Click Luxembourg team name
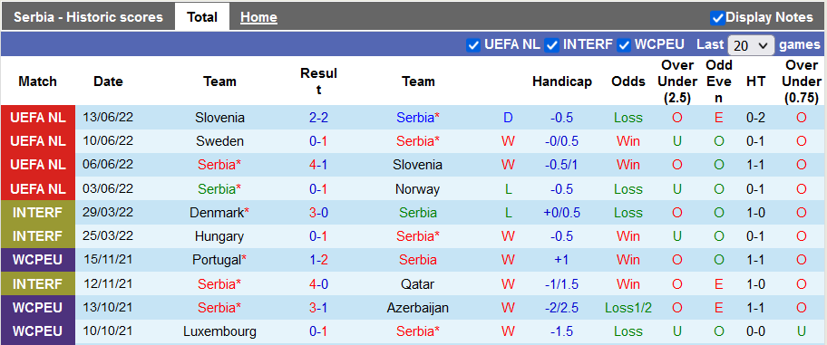 click(x=220, y=331)
